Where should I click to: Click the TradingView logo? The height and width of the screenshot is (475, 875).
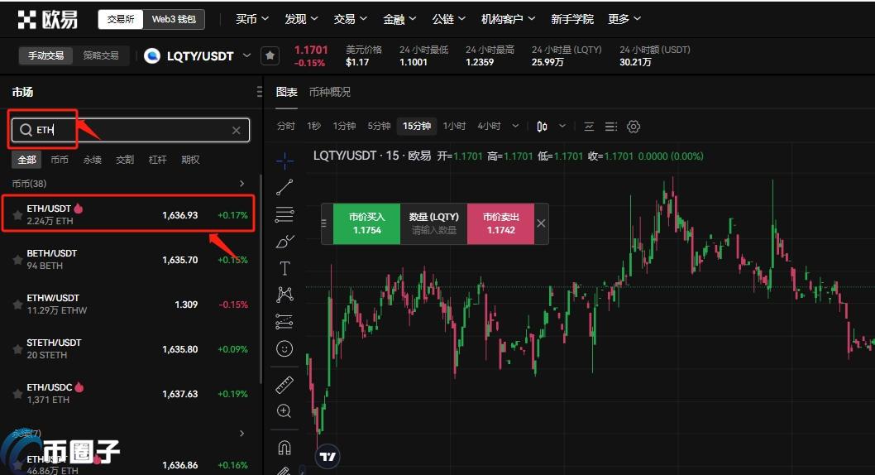tap(328, 457)
